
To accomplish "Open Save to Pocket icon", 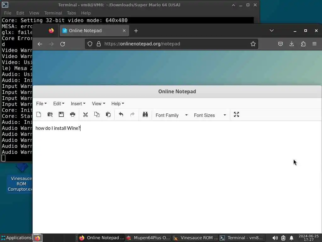I will click(x=280, y=44).
